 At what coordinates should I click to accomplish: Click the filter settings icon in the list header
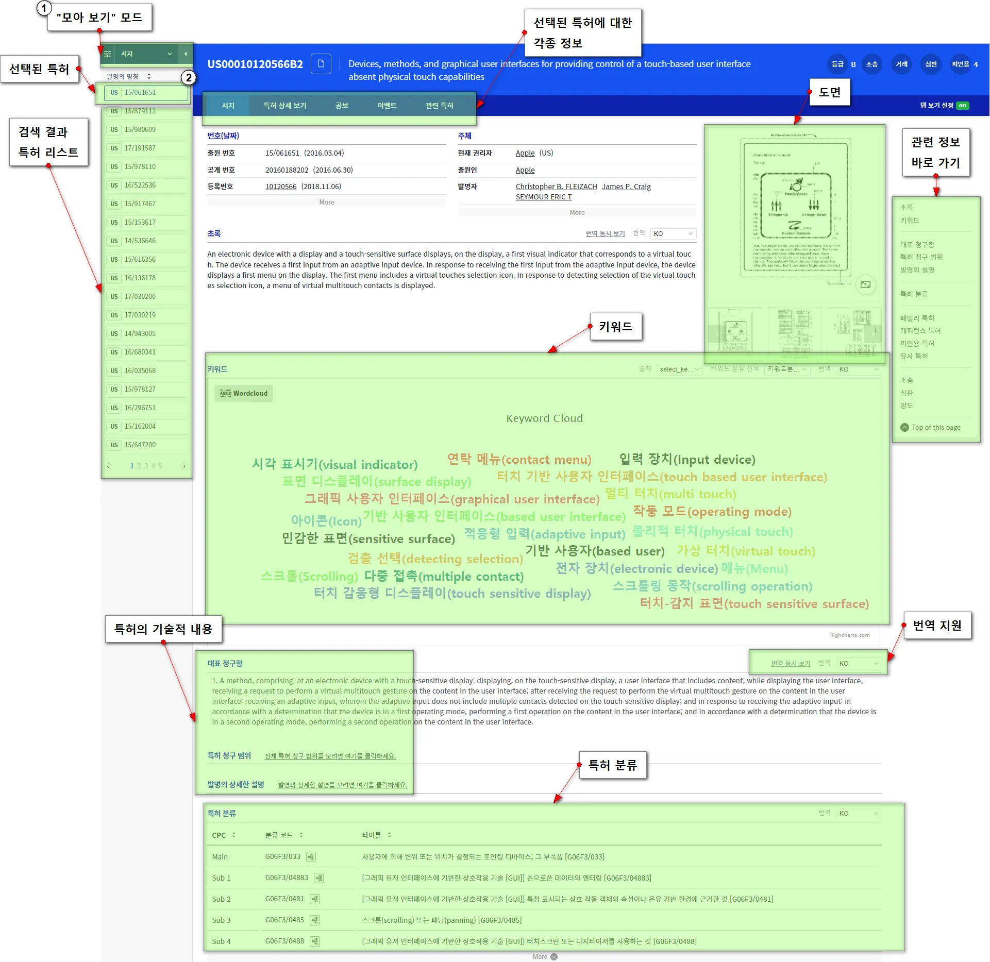108,54
